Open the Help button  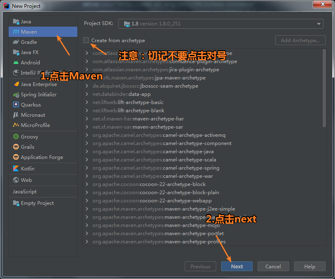point(310,266)
